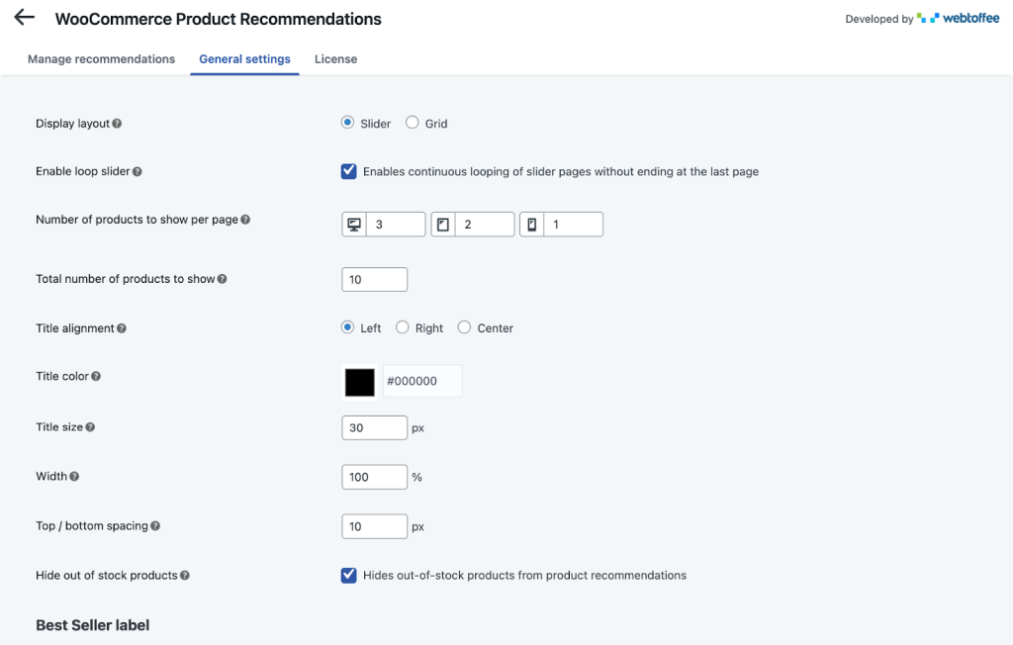Click the WooCommerce Product Recommendations title

pyautogui.click(x=219, y=19)
